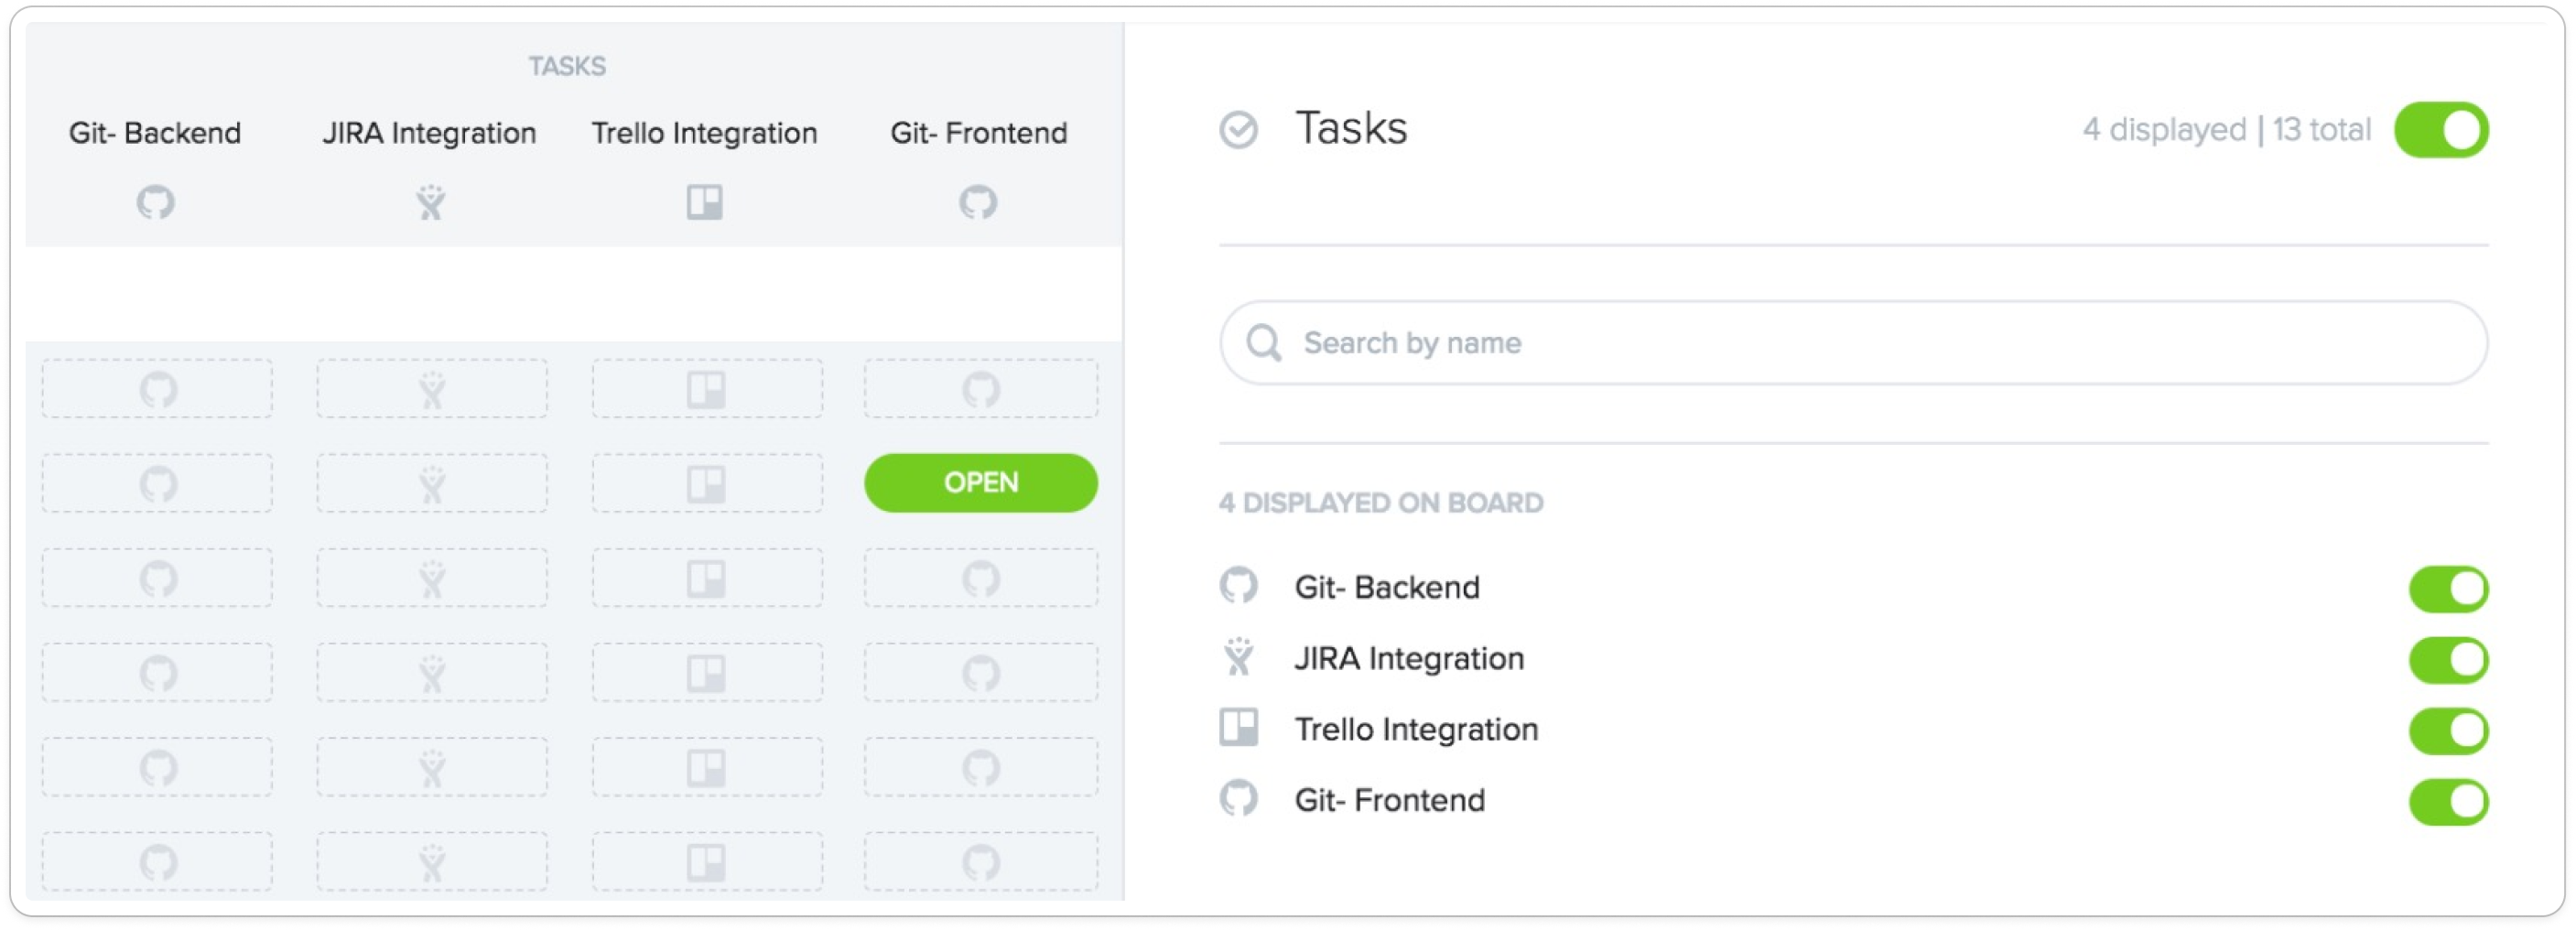Click Trello icon under Trello Integration header
Screen dimensions: 2576x930
tap(705, 203)
